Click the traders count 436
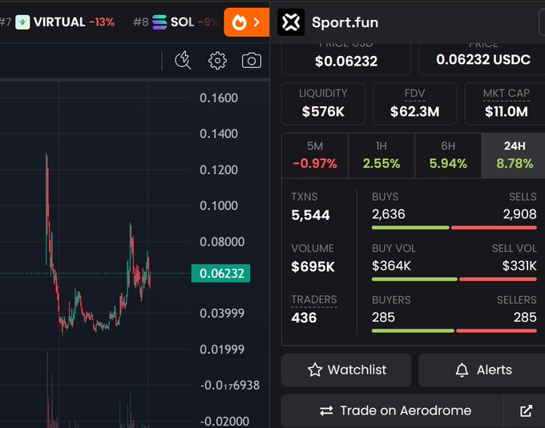545x428 pixels. [304, 318]
